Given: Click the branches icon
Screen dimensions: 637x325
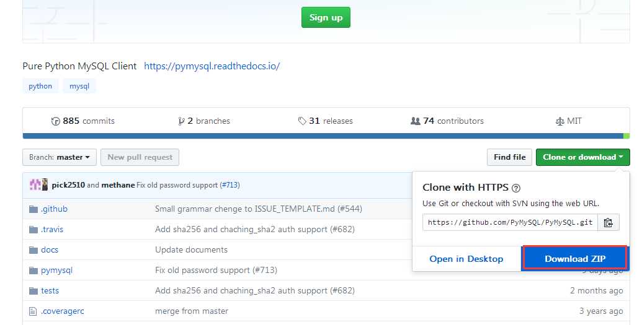Looking at the screenshot, I should (181, 121).
